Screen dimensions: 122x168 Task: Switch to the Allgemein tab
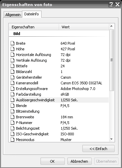click(13, 15)
